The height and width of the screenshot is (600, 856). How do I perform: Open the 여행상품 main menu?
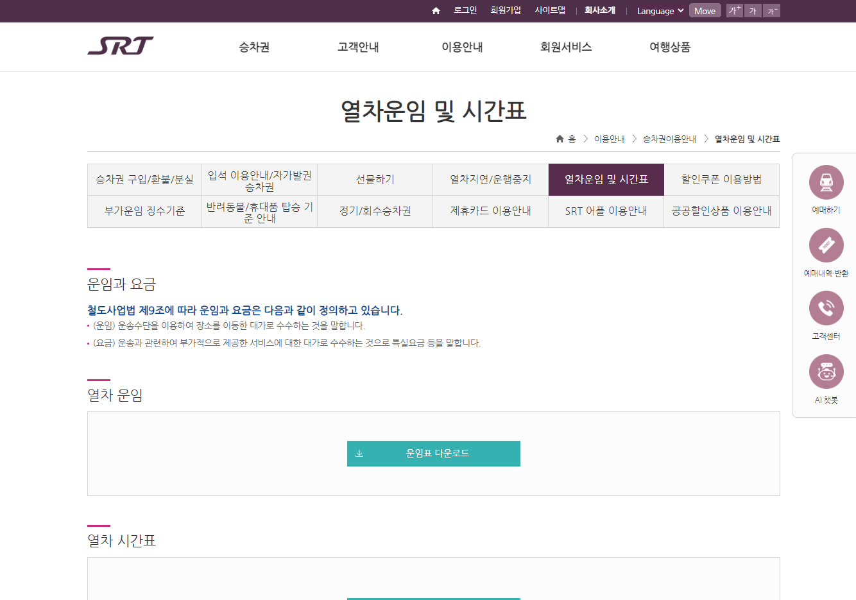(670, 47)
